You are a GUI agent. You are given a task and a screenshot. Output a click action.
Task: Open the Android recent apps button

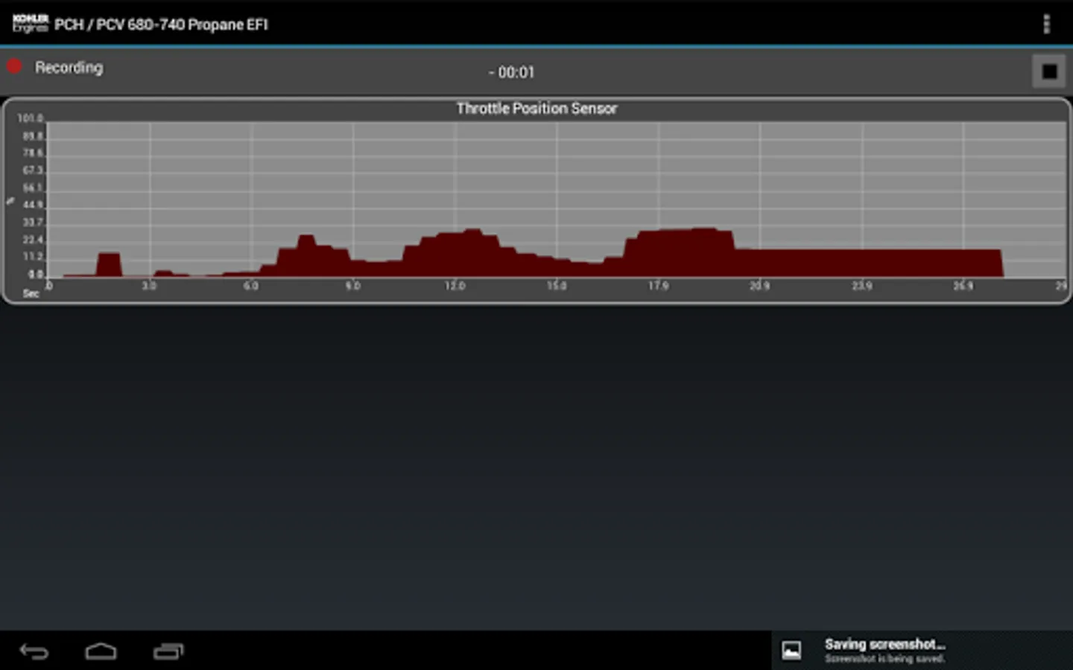[x=168, y=651]
